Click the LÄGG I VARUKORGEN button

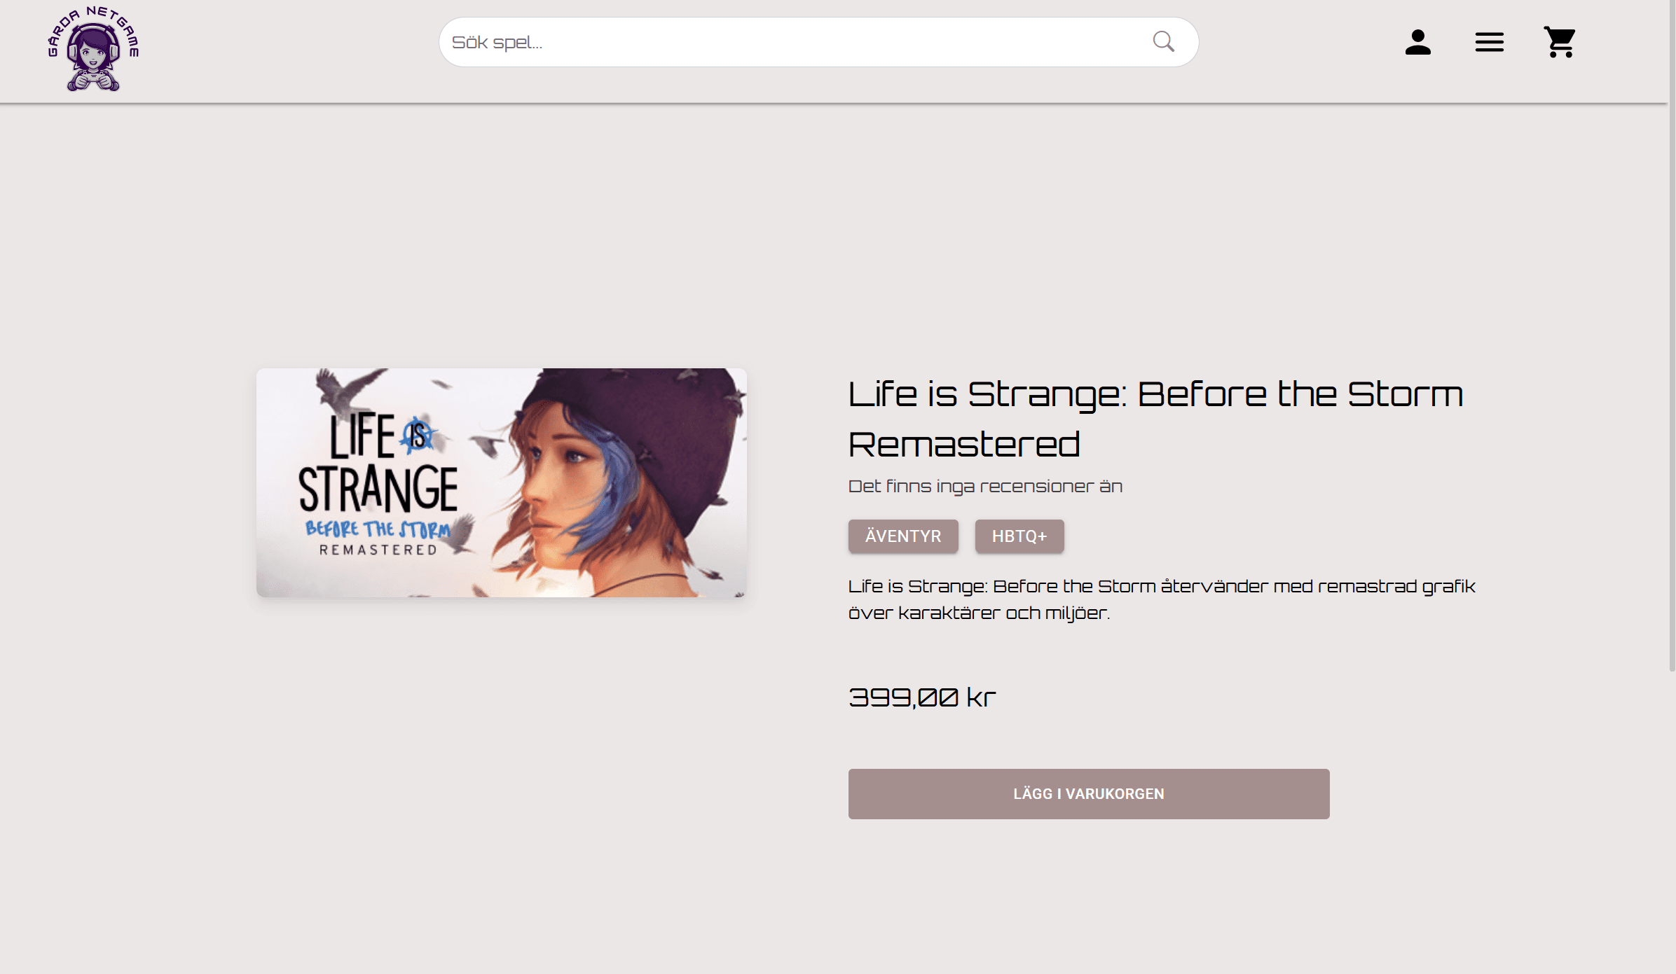click(1088, 793)
